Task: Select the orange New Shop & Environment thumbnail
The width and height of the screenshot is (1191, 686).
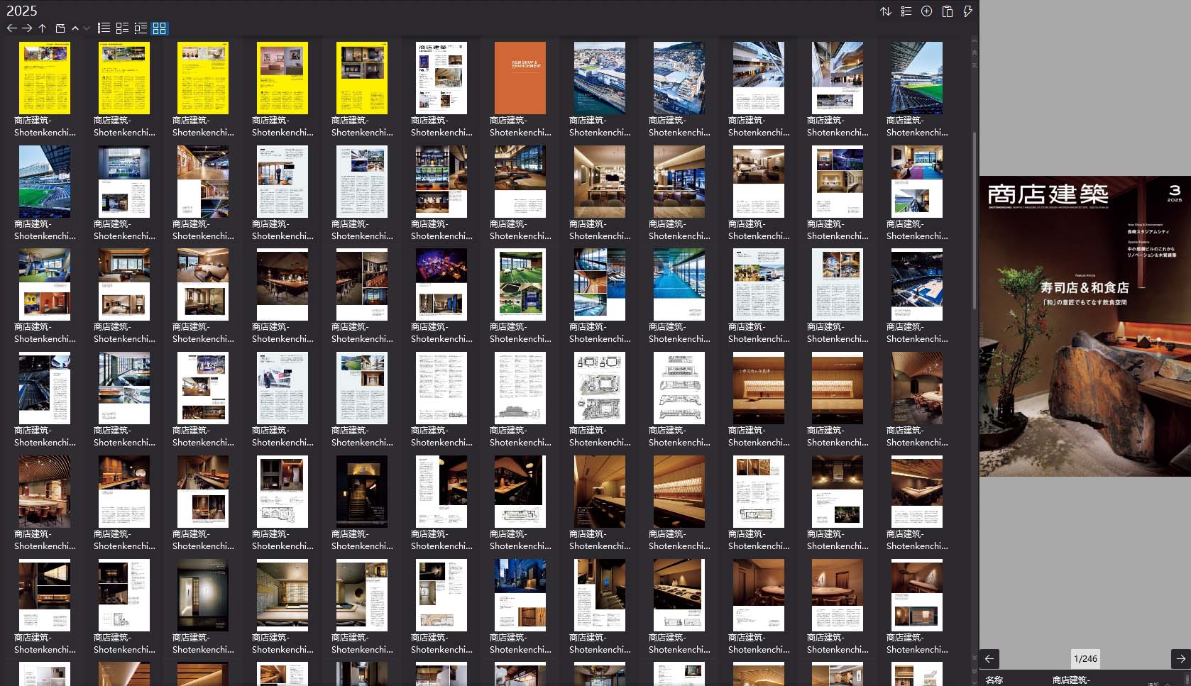Action: tap(520, 78)
